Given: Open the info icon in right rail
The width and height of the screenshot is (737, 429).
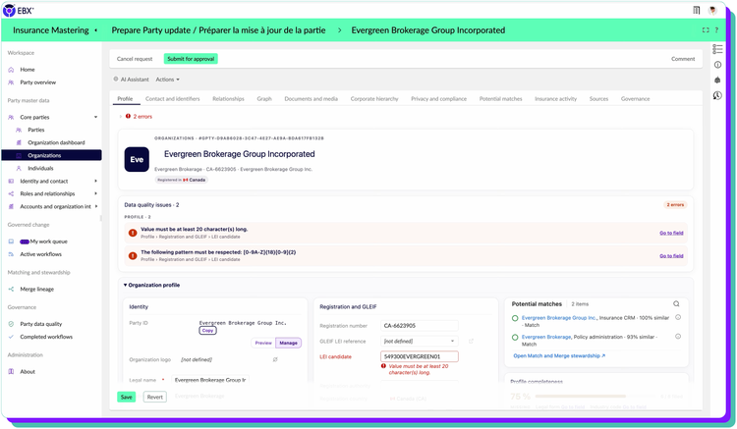Looking at the screenshot, I should (717, 65).
